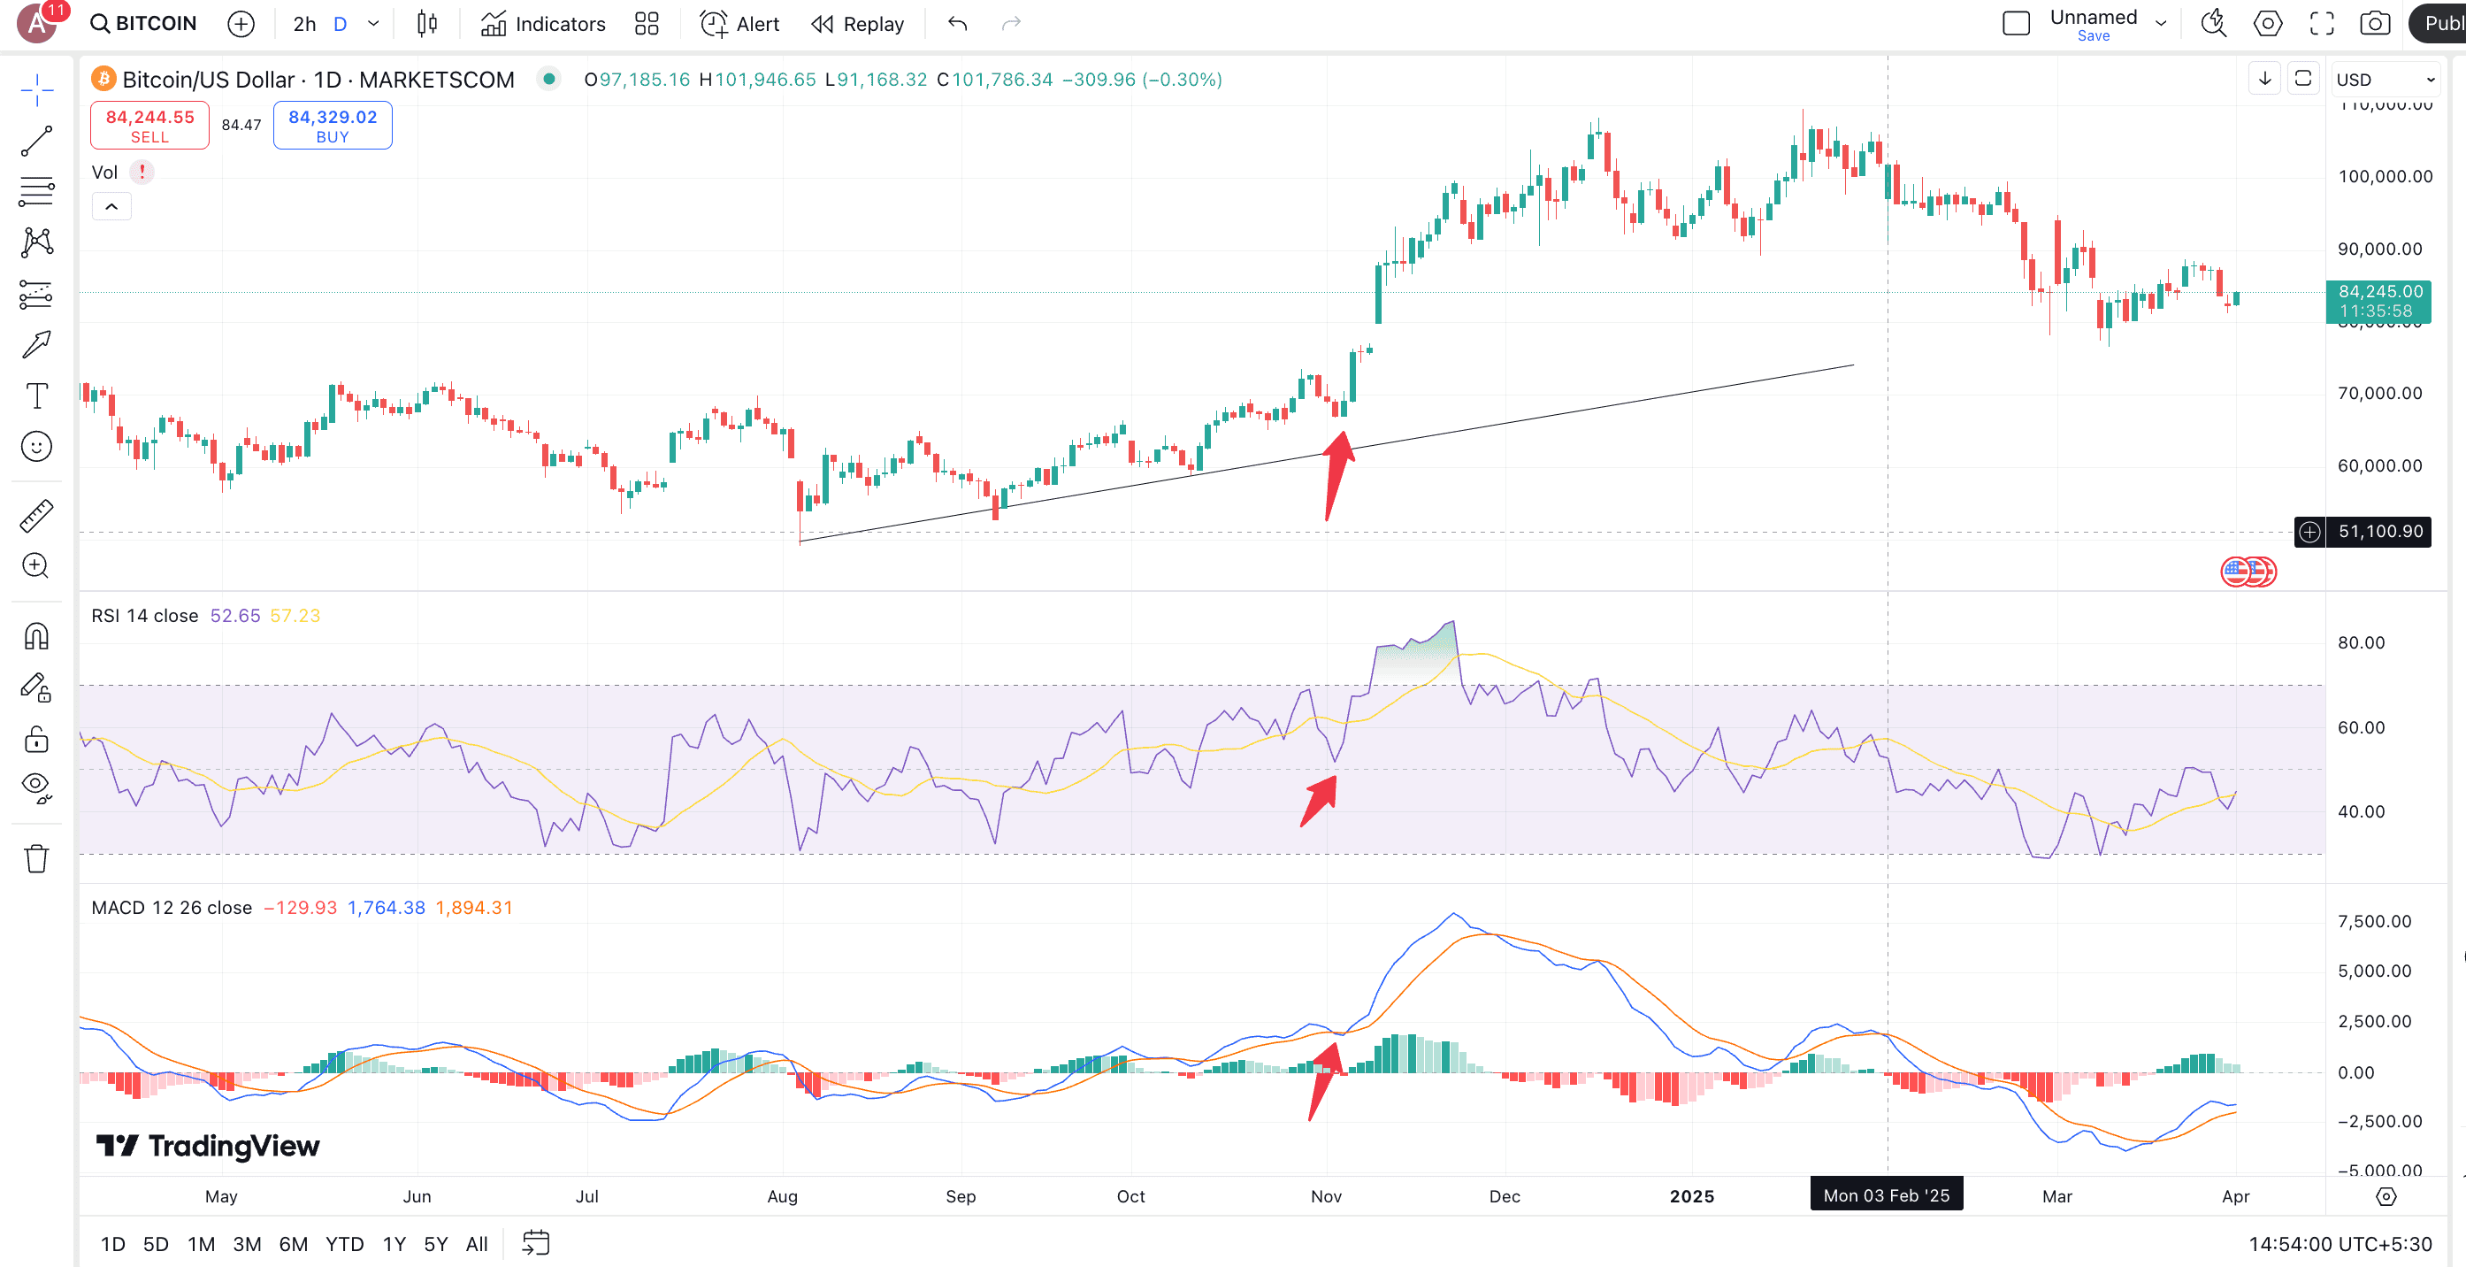
Task: Toggle magnet mode for drawings
Action: pyautogui.click(x=36, y=636)
